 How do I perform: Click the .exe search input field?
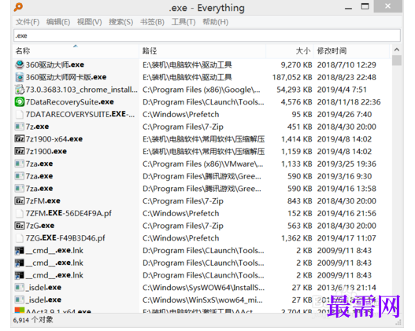tap(207, 35)
